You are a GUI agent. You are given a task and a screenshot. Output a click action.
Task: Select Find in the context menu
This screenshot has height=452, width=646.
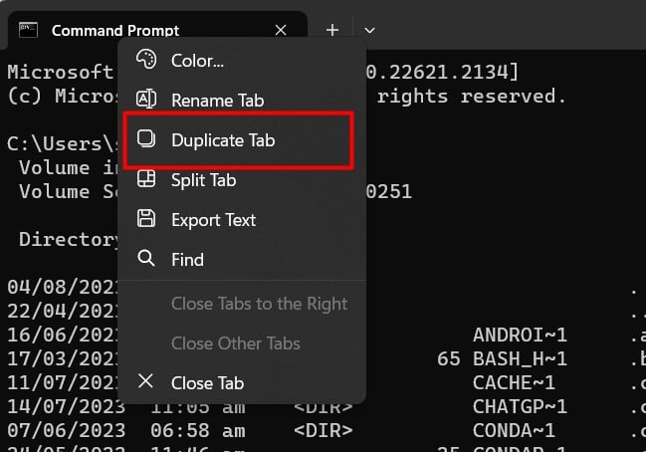pyautogui.click(x=187, y=260)
